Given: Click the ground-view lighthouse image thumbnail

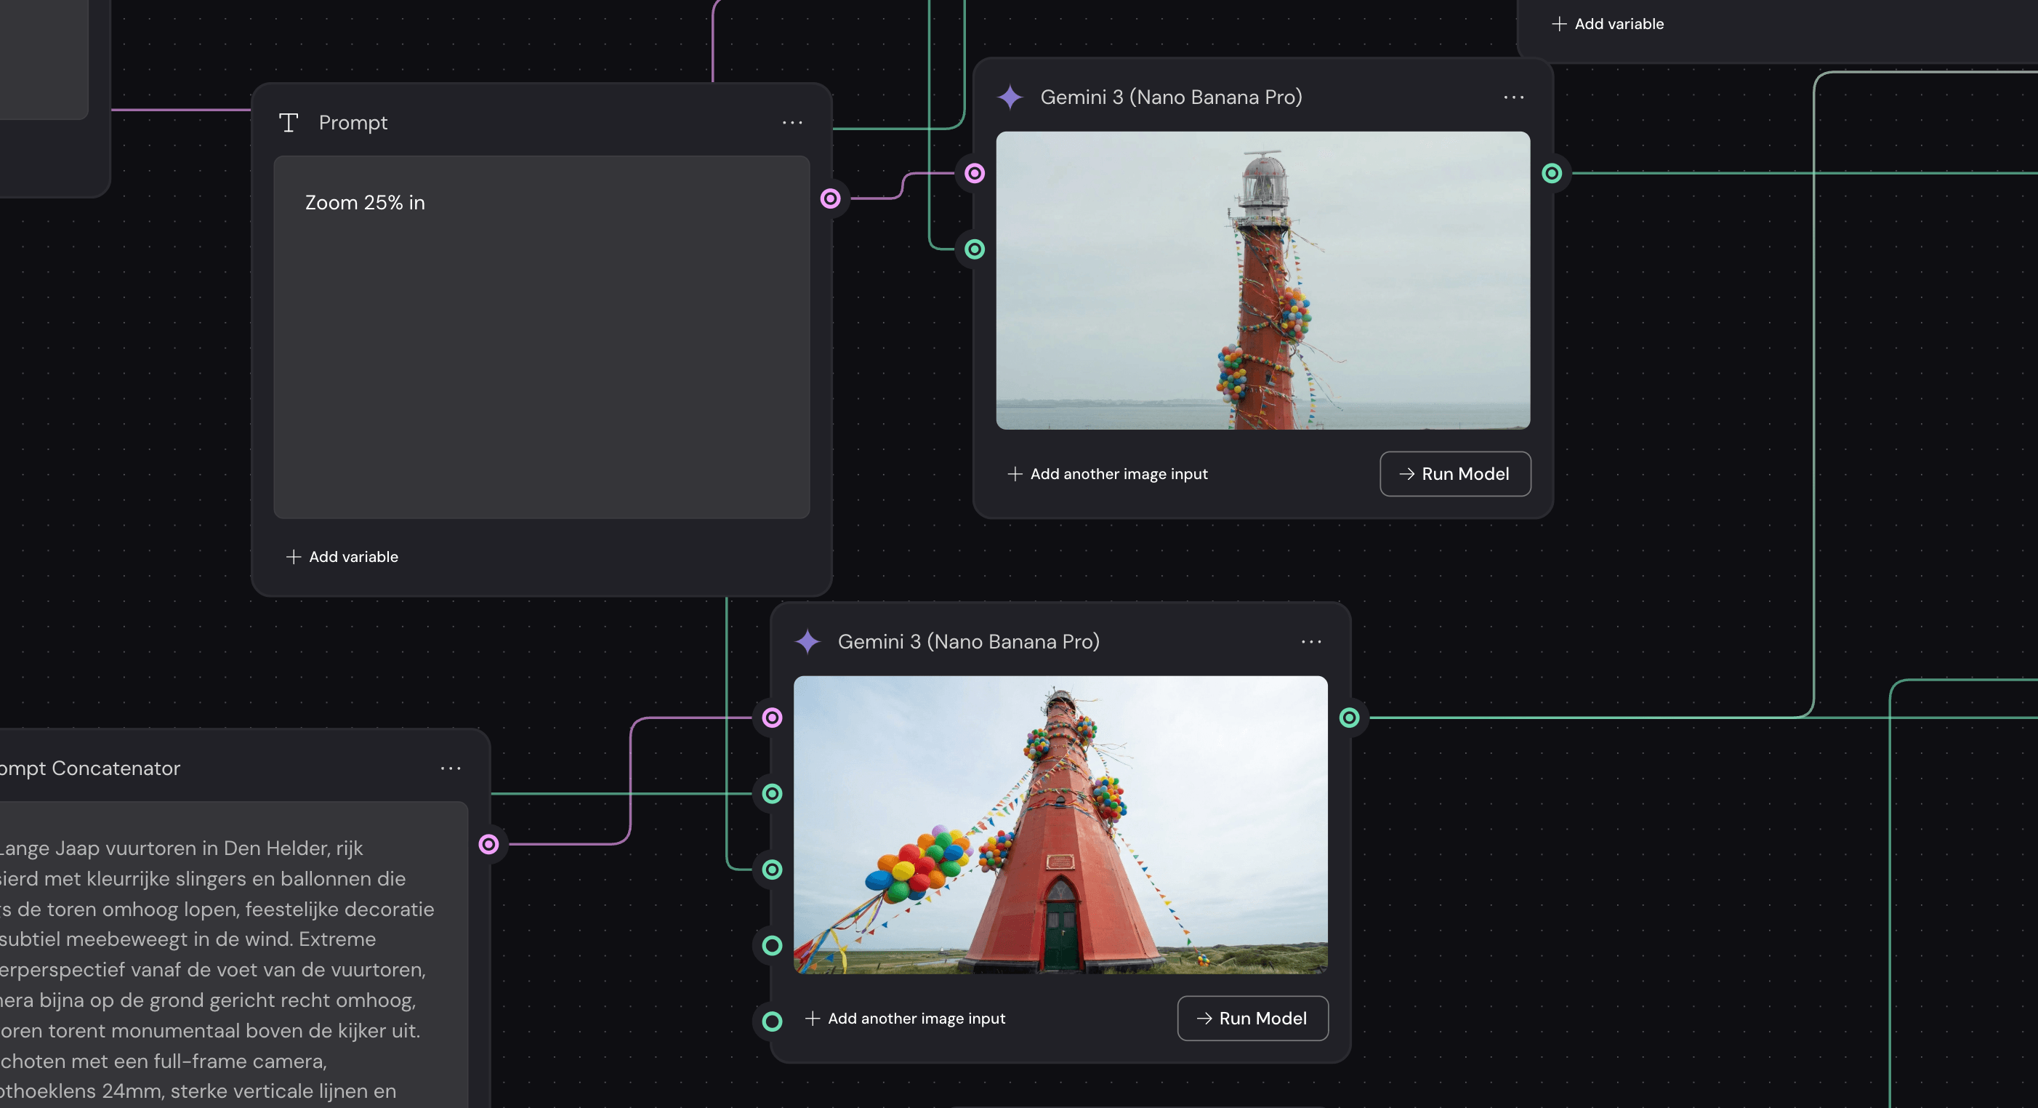Looking at the screenshot, I should (1060, 824).
